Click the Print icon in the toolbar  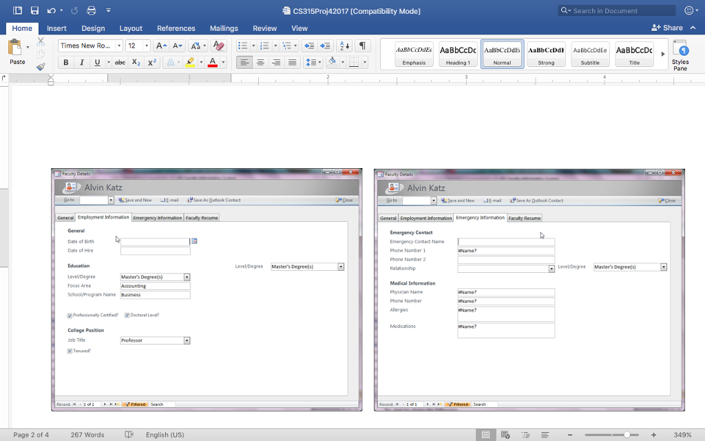pyautogui.click(x=90, y=10)
